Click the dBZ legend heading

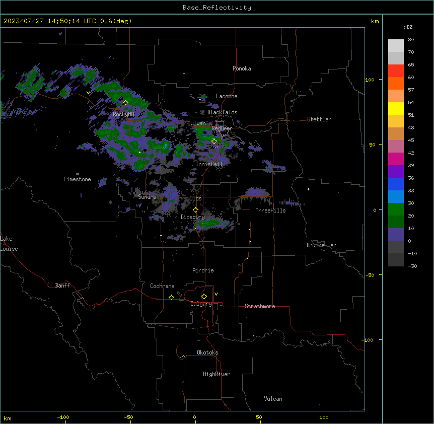[408, 27]
